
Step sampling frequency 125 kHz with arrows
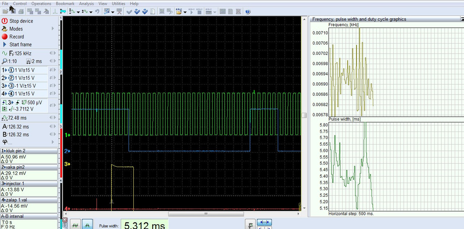53,53
